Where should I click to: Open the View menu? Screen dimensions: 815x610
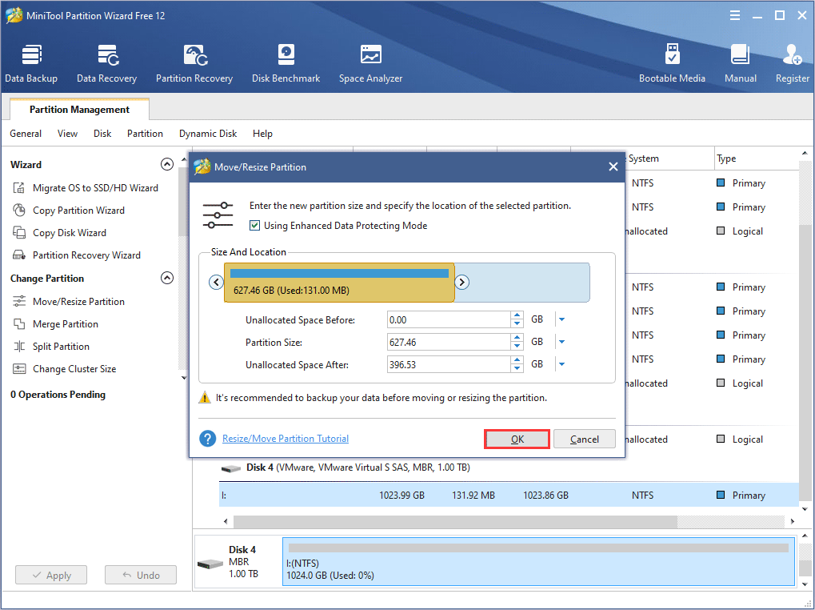[67, 134]
